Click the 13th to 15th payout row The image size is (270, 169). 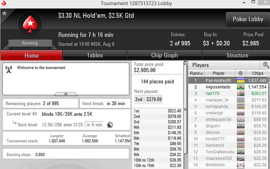(157, 166)
